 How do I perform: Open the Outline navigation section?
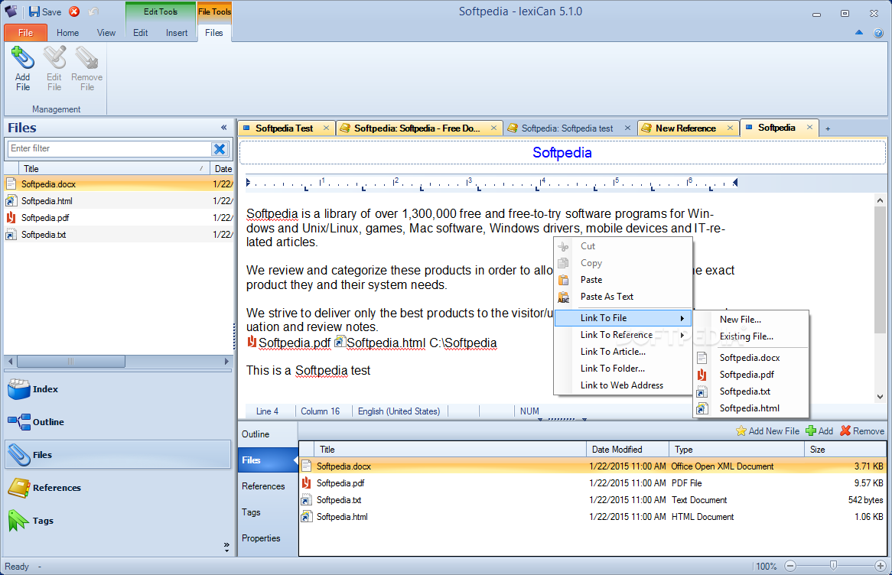(x=118, y=422)
